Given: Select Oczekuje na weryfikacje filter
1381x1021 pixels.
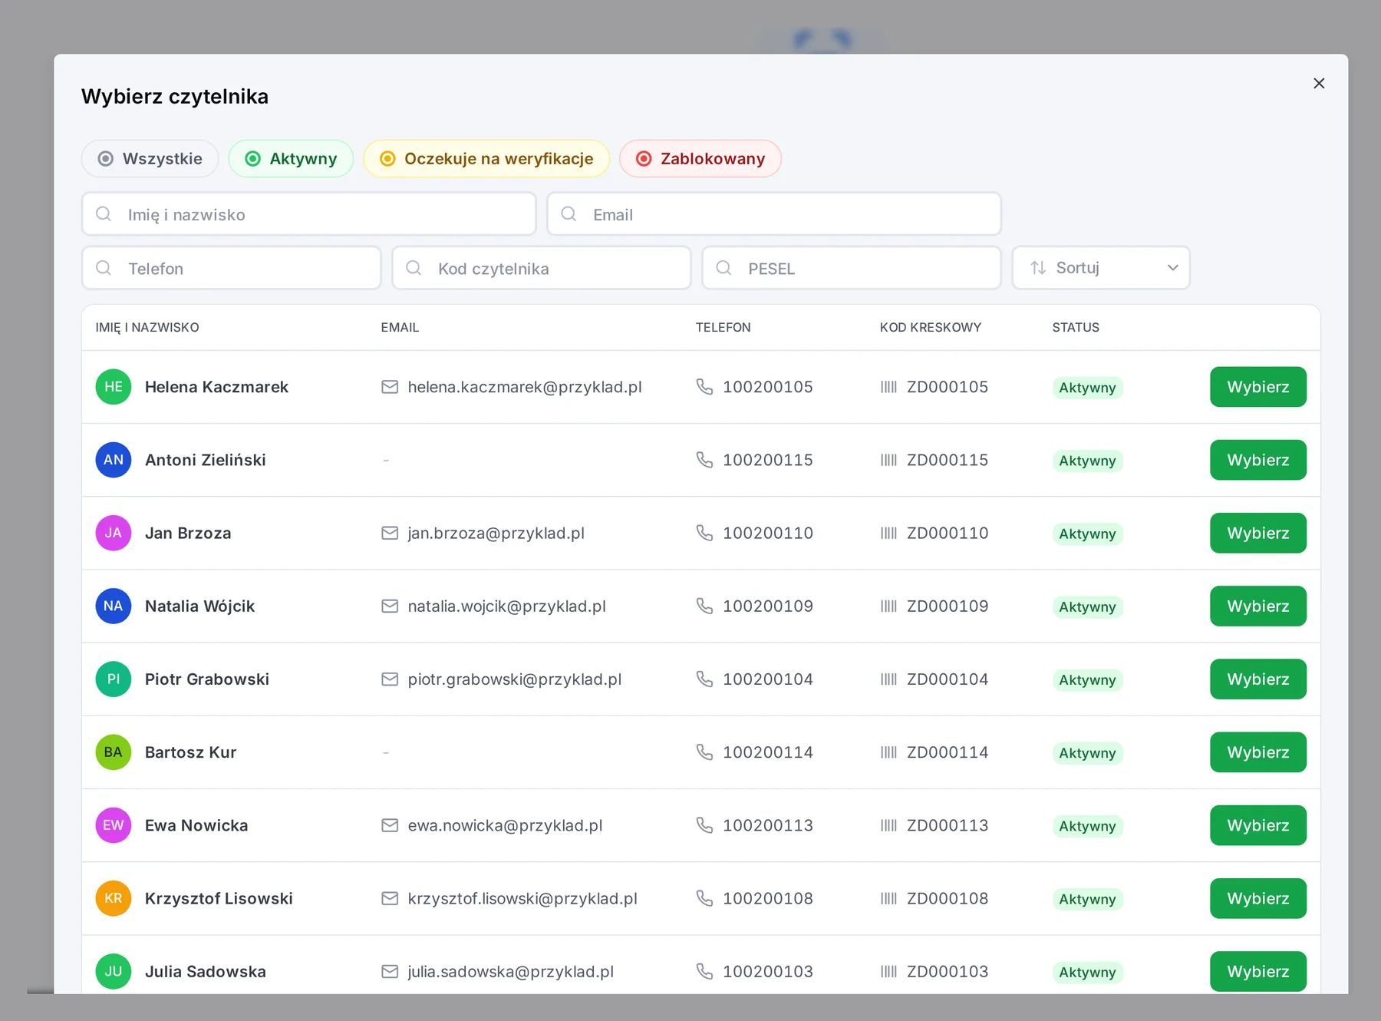Looking at the screenshot, I should click(486, 159).
